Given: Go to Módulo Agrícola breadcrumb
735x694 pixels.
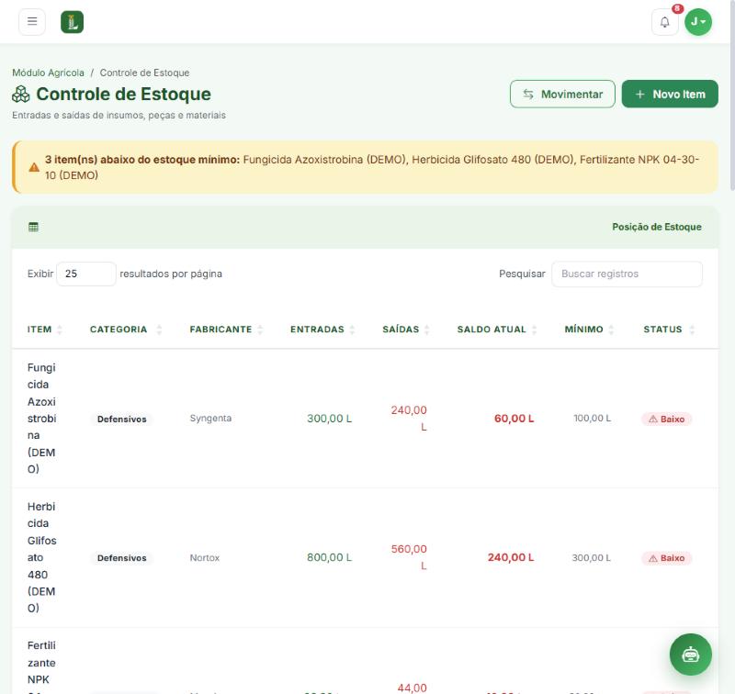Looking at the screenshot, I should pos(49,73).
